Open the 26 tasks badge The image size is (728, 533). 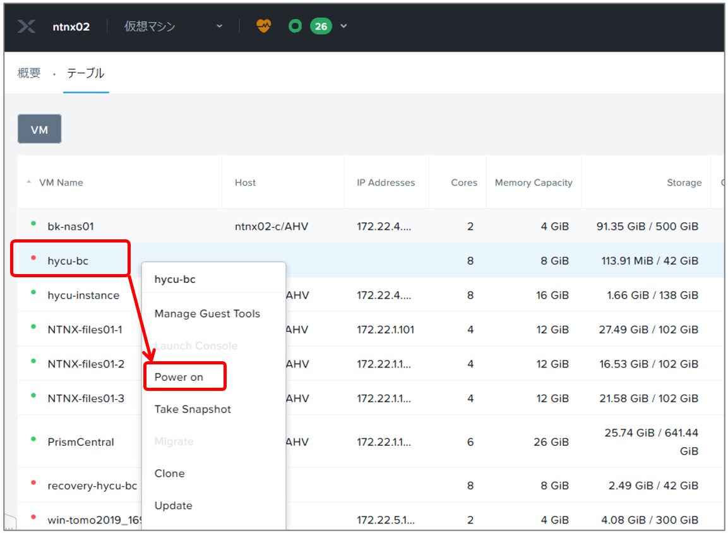321,27
